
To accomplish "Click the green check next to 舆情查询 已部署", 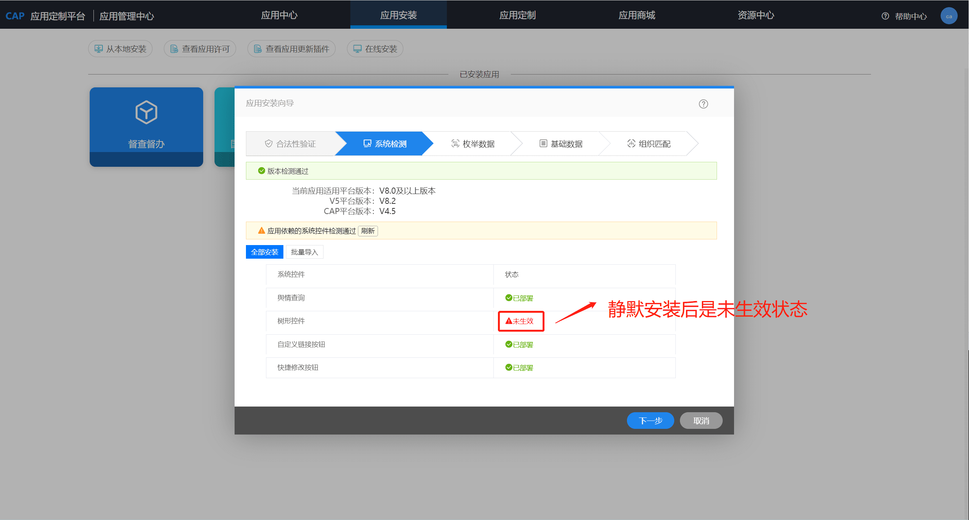I will pos(509,298).
